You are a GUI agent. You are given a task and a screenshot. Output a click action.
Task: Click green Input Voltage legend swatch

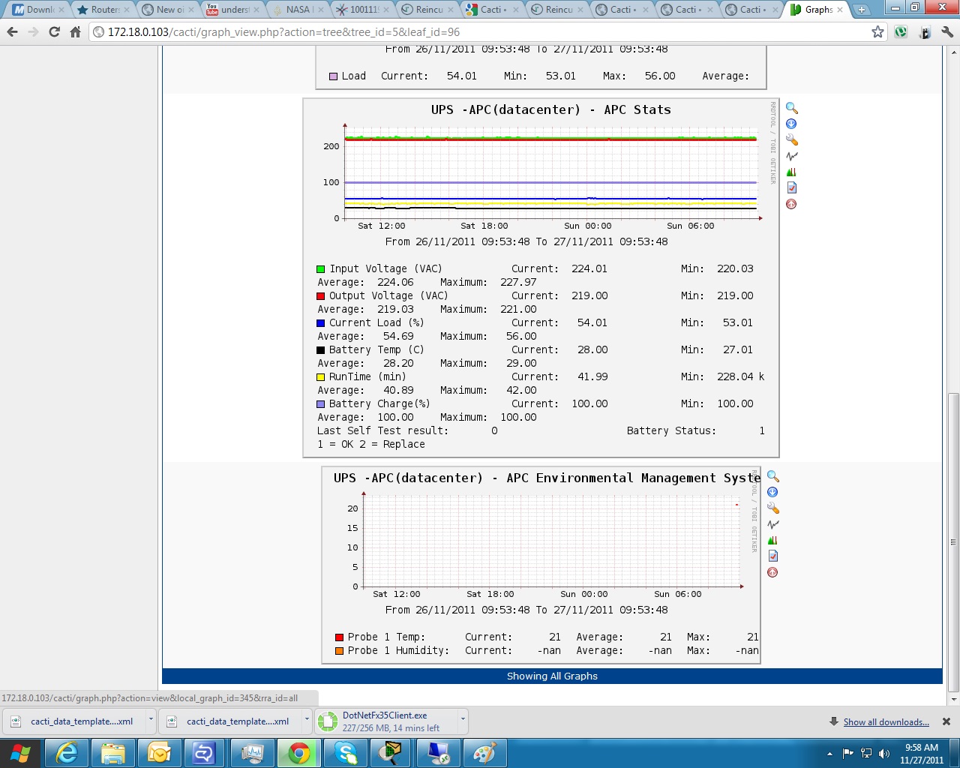tap(320, 268)
